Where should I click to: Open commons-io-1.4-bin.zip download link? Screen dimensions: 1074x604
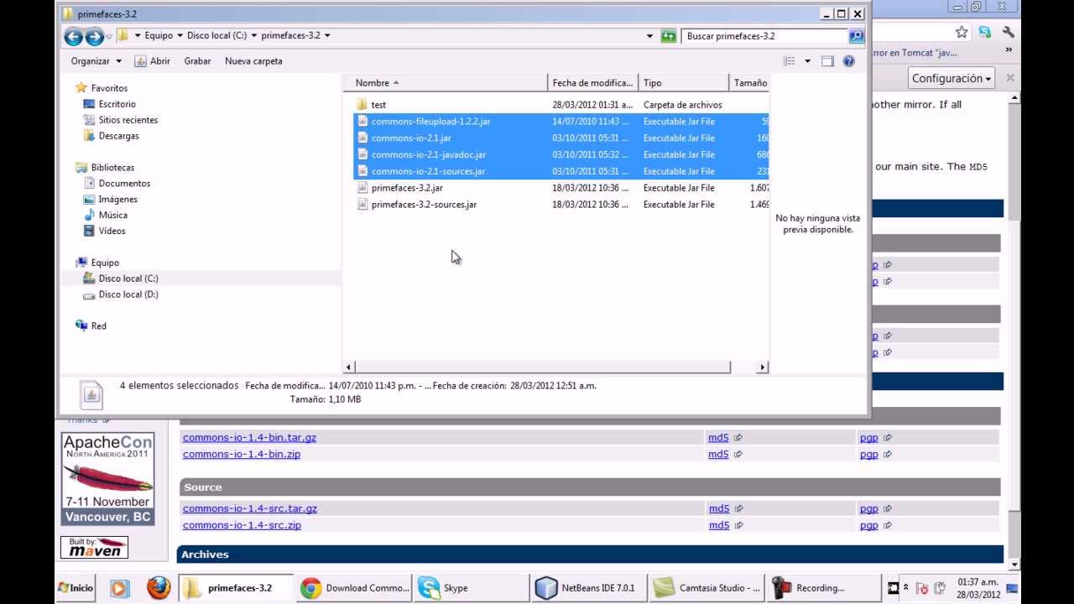coord(242,455)
